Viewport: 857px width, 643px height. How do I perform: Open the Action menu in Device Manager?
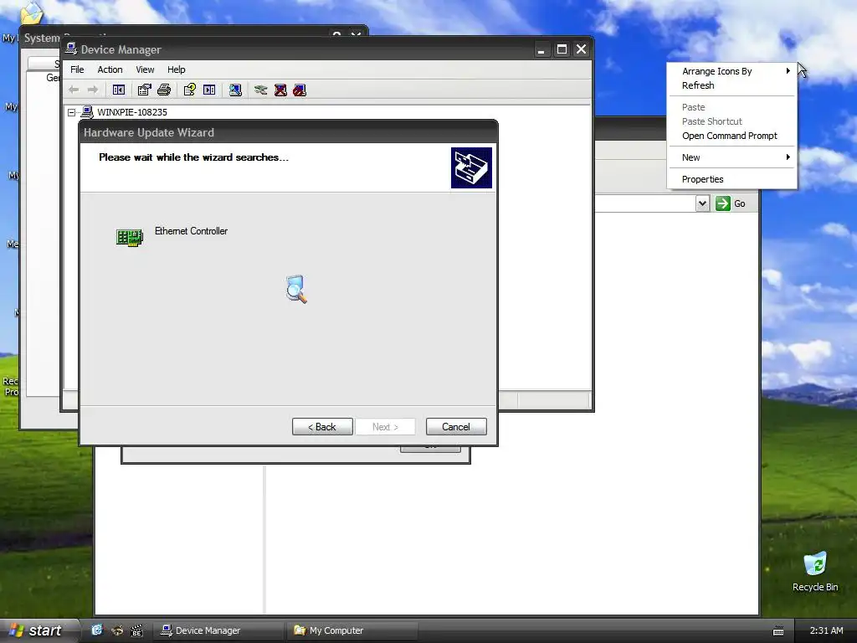click(110, 69)
